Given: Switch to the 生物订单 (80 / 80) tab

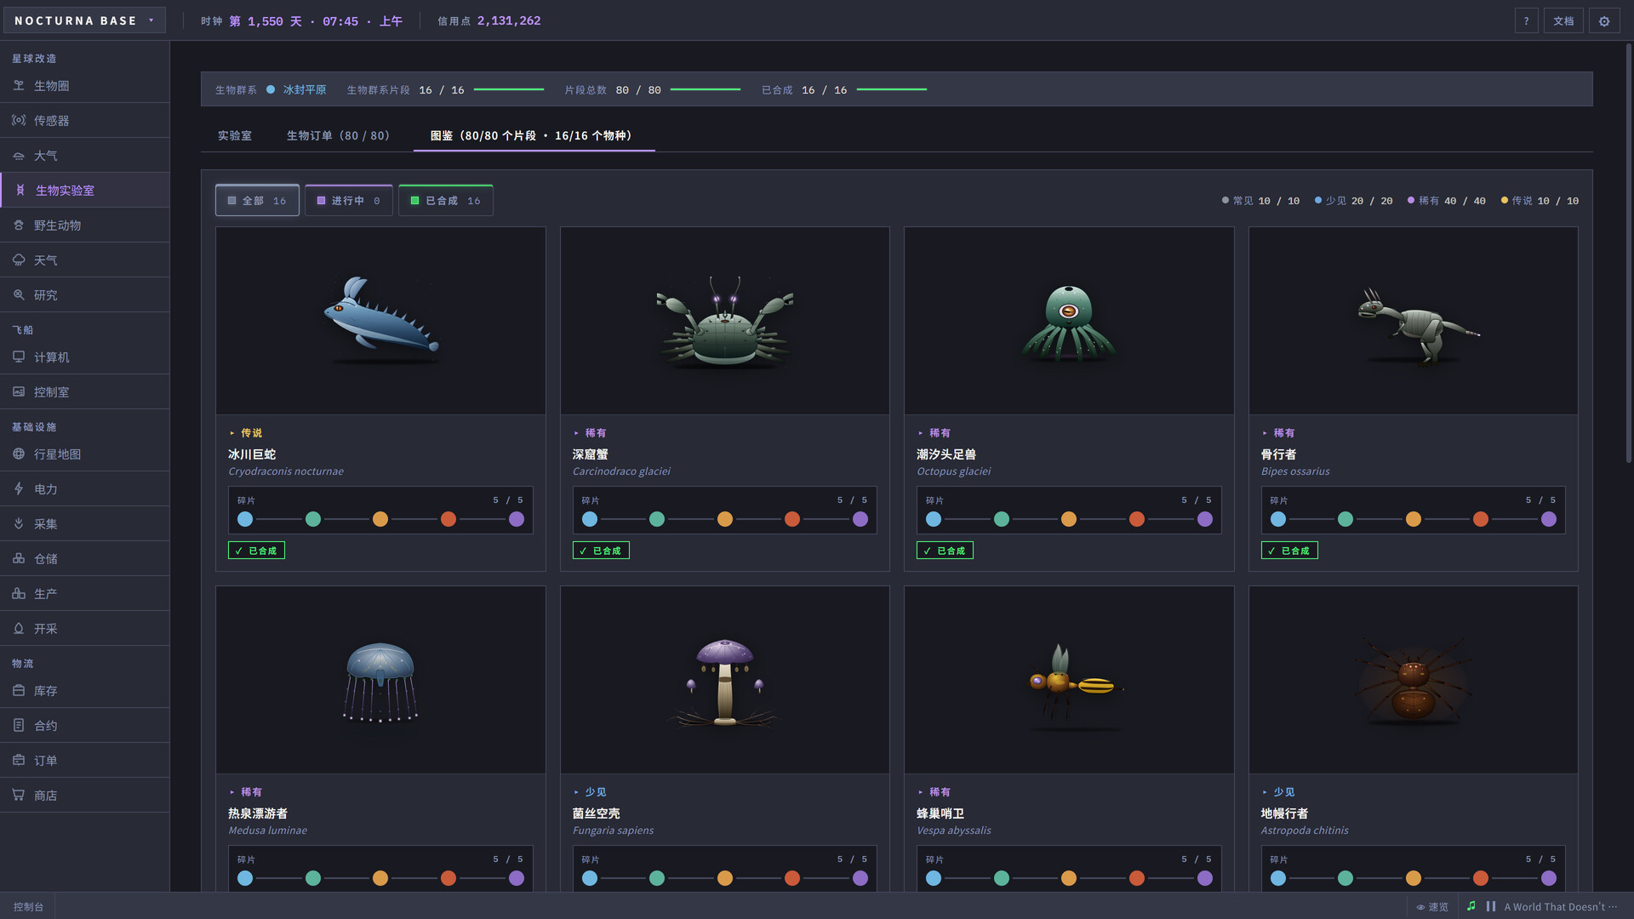Looking at the screenshot, I should coord(339,136).
